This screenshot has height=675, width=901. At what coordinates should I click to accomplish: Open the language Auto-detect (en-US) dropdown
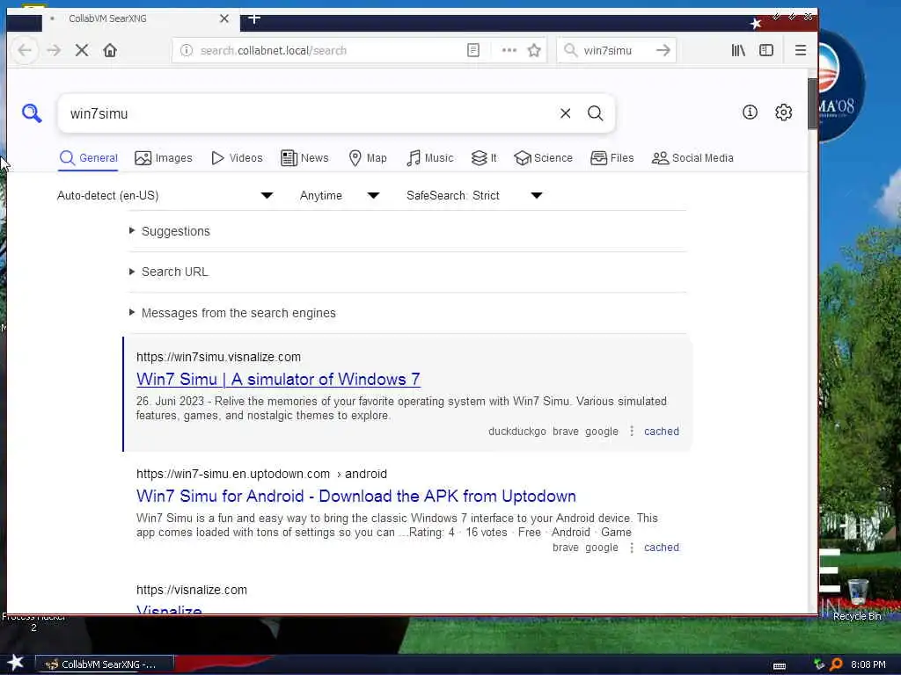point(165,196)
